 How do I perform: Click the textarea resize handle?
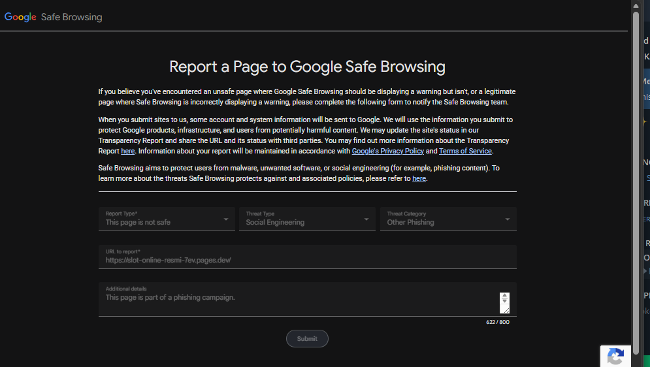506,310
